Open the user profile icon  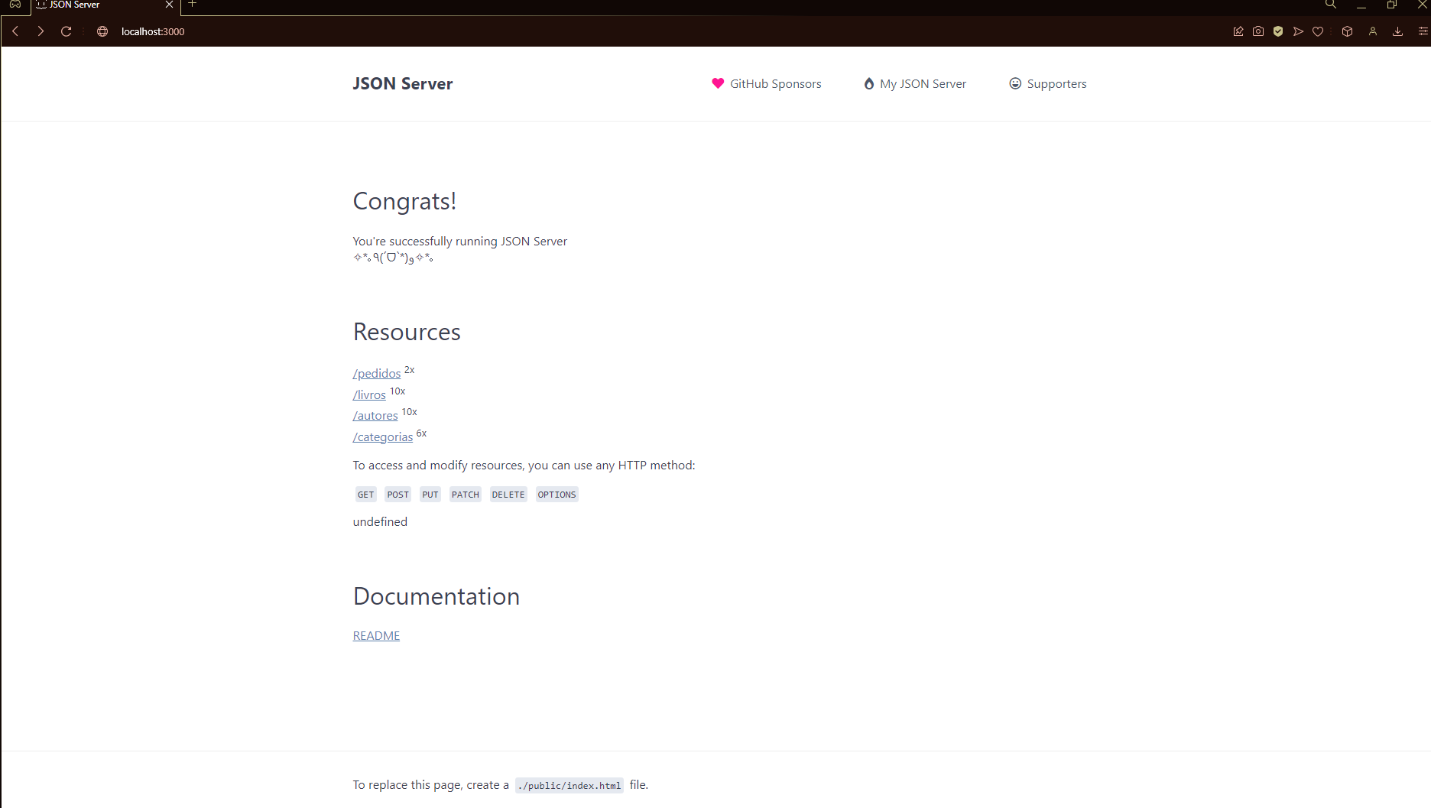pyautogui.click(x=1373, y=31)
